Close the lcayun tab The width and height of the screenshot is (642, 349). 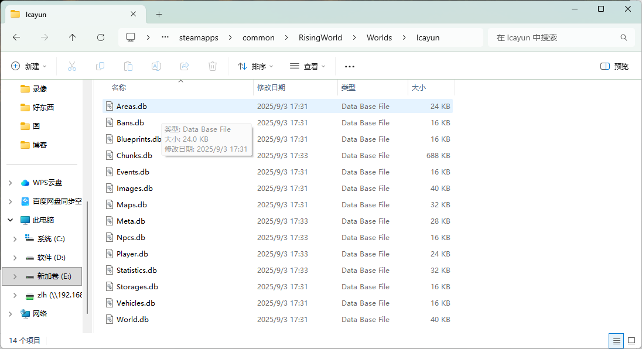[133, 14]
